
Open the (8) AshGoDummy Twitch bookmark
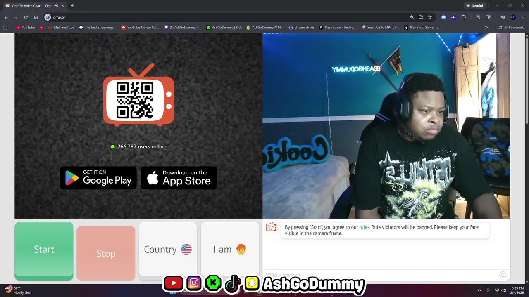click(x=182, y=28)
